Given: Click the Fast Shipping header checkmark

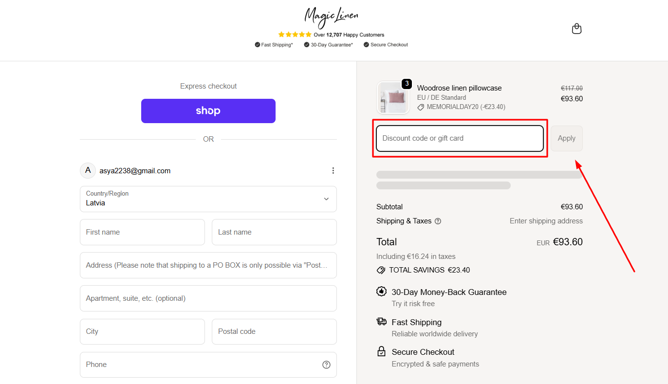Looking at the screenshot, I should pyautogui.click(x=257, y=45).
